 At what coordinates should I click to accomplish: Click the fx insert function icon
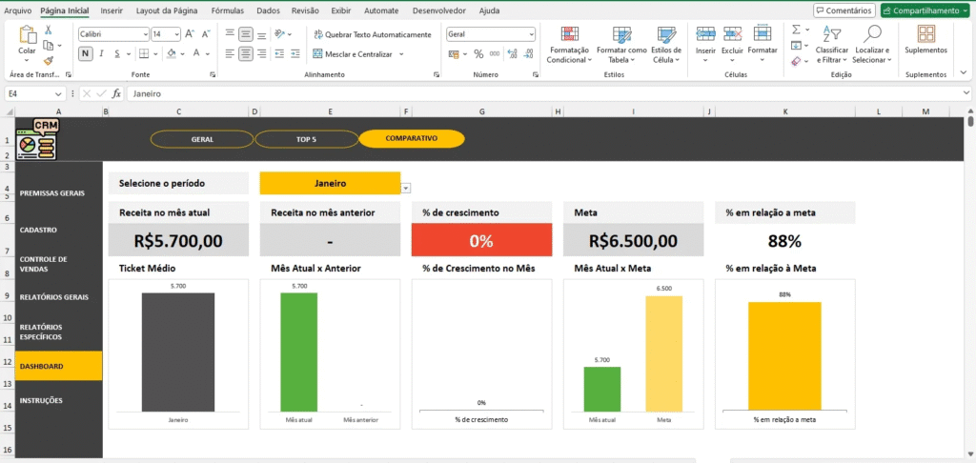(116, 93)
